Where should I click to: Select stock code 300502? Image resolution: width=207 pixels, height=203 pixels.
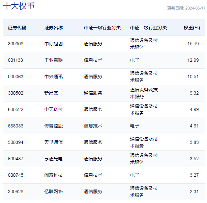pos(15,93)
